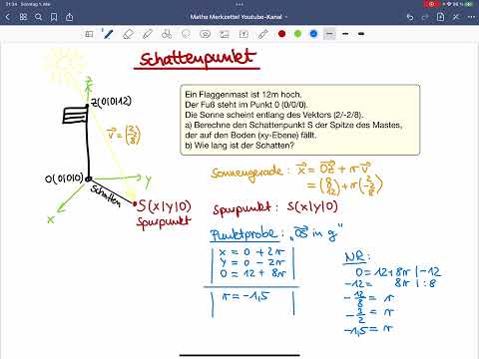Viewport: 479px width, 359px height.
Task: Select the zoom window tool
Action: tap(89, 34)
